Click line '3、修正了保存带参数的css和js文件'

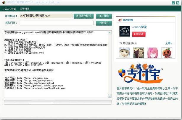(25, 47)
